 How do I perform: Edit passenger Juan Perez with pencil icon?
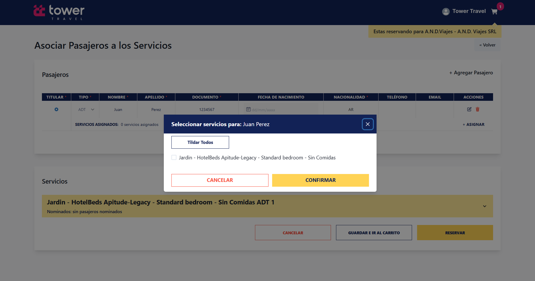pos(469,109)
